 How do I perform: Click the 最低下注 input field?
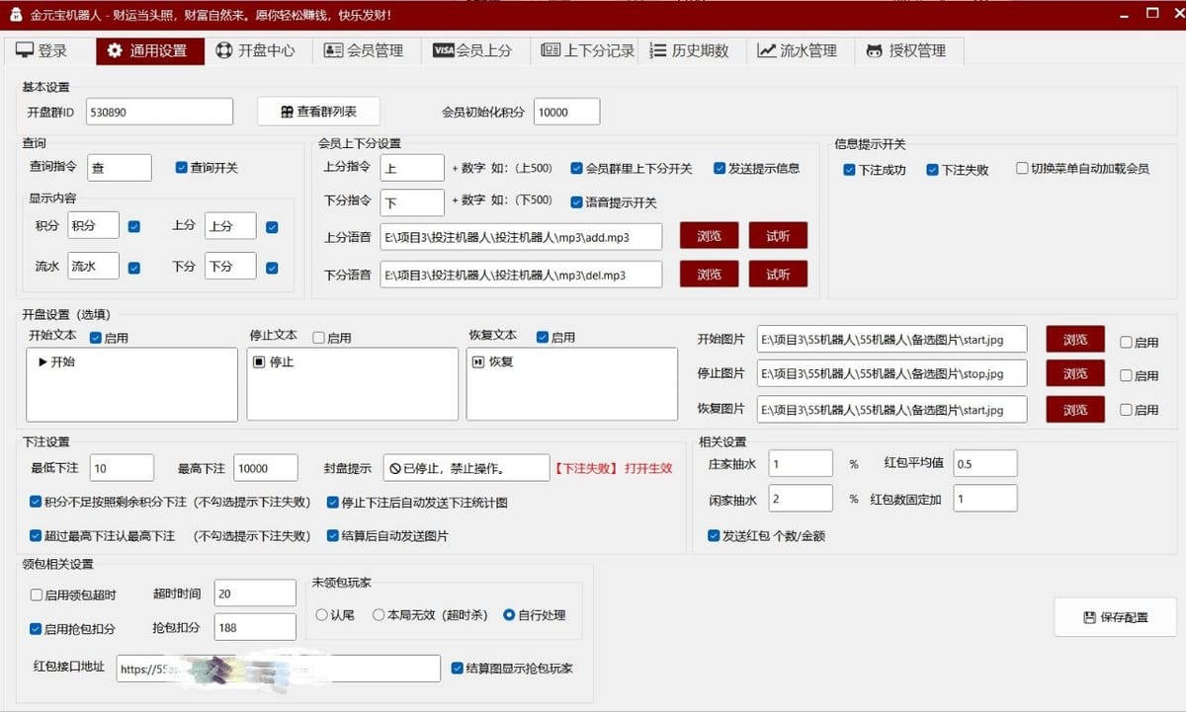122,468
